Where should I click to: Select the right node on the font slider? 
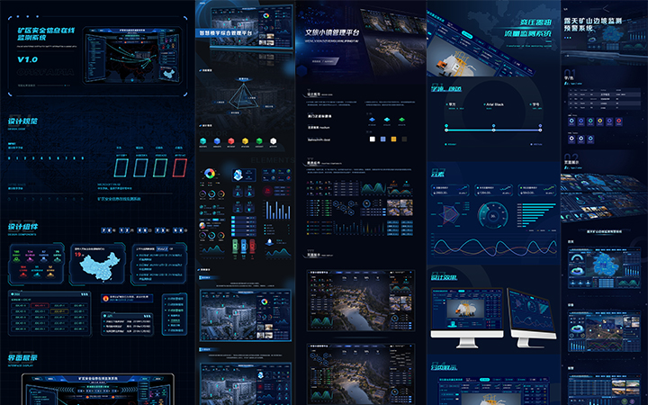(x=540, y=130)
